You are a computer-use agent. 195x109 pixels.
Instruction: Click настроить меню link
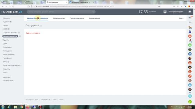pos(8,81)
